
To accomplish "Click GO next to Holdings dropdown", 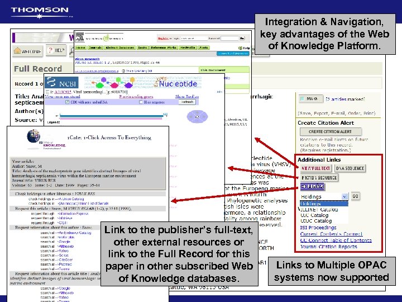I will click(x=355, y=196).
